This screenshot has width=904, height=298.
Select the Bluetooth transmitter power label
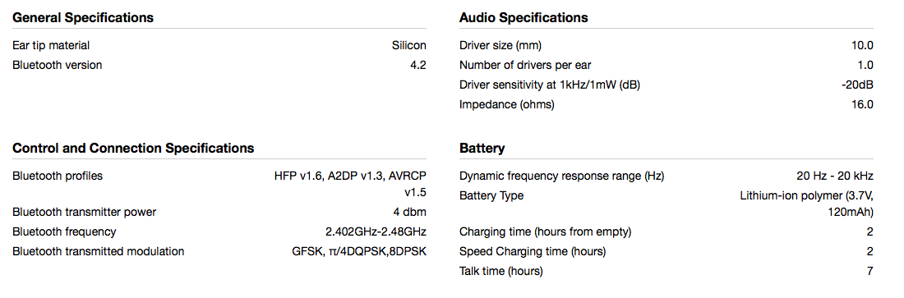tap(84, 212)
